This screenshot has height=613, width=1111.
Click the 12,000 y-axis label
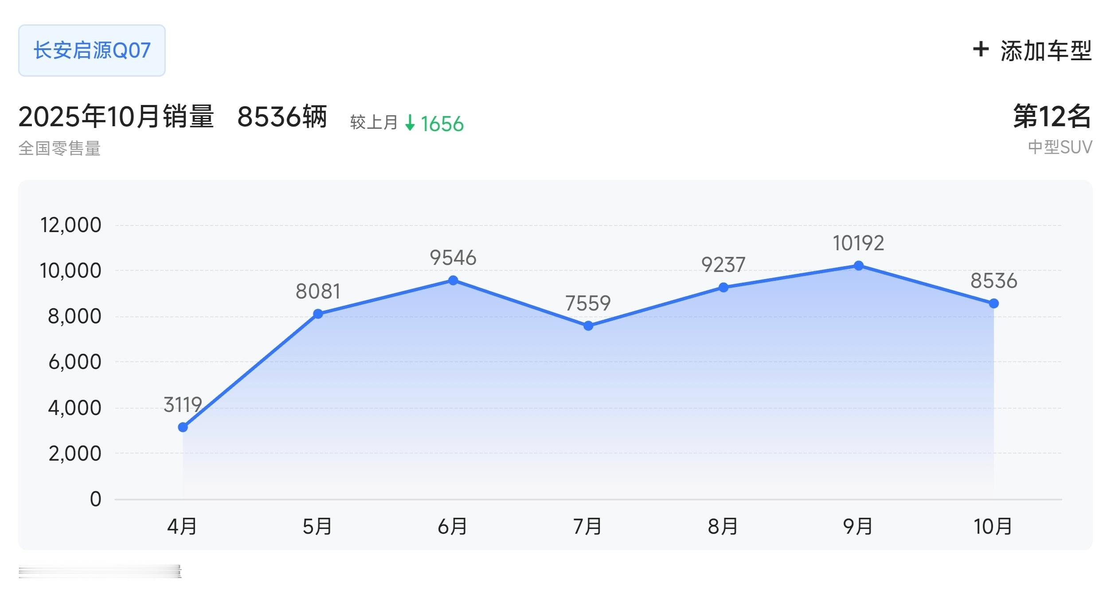click(71, 225)
